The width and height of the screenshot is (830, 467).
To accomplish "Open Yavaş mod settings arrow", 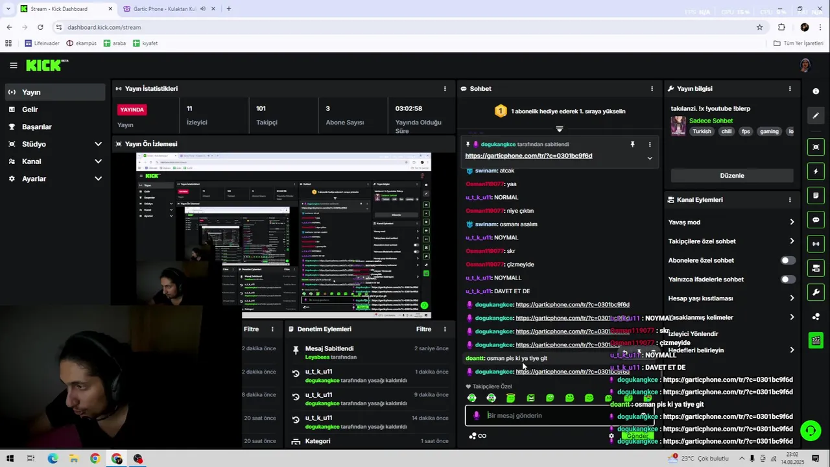I will pos(792,222).
